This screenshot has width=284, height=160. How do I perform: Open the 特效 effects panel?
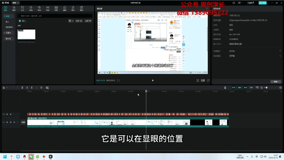click(39, 8)
